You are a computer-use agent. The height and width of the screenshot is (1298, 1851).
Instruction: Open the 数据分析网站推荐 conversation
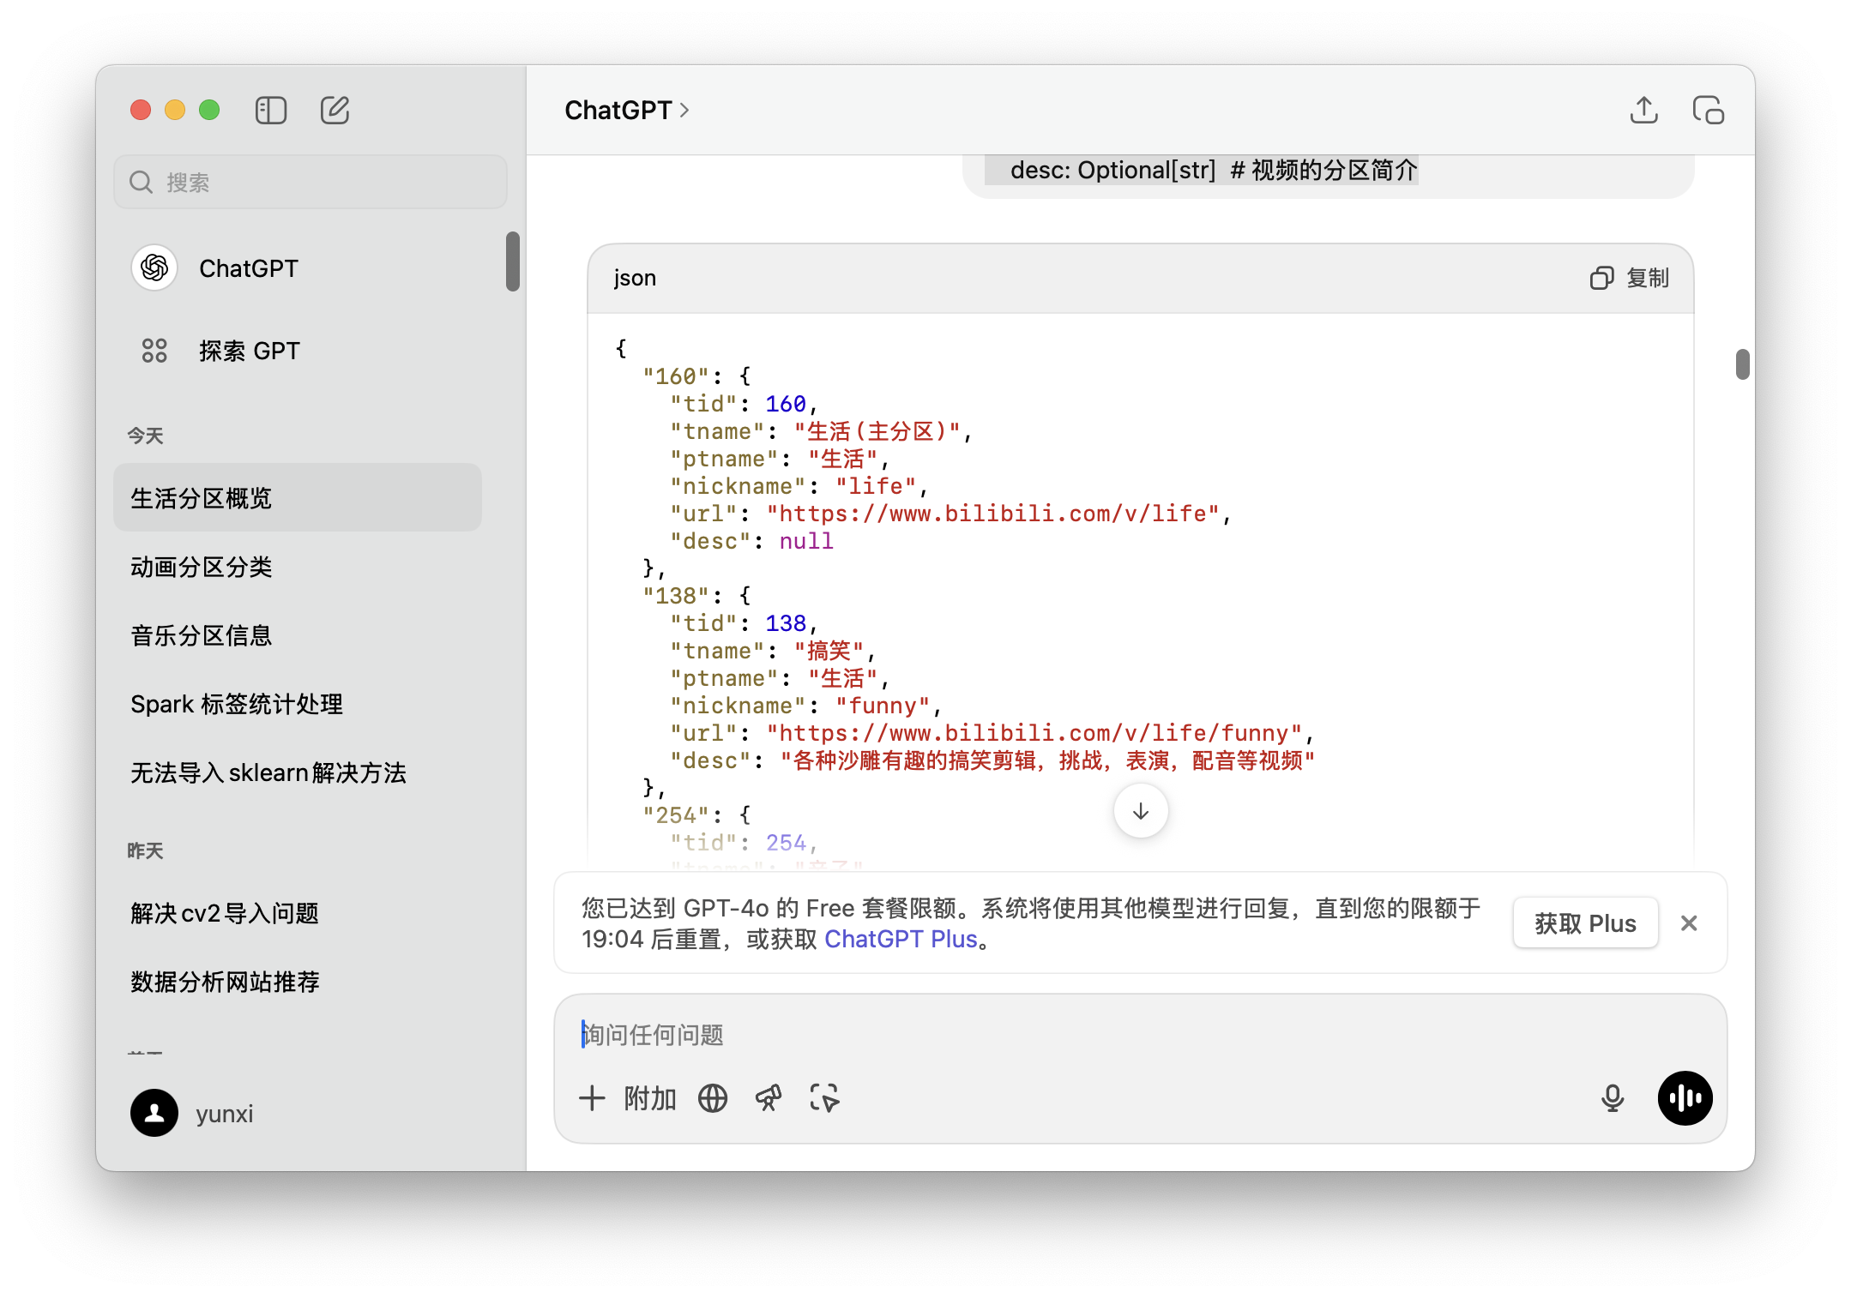click(x=298, y=982)
